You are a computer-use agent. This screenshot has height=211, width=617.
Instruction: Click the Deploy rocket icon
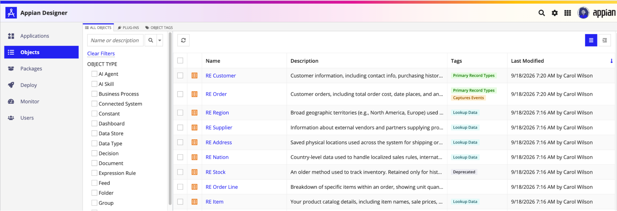click(11, 85)
